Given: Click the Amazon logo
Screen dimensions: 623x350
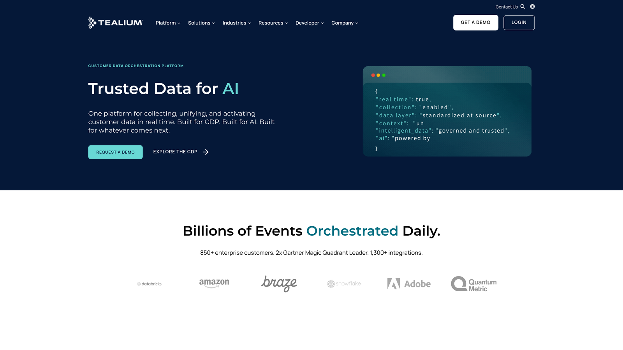Looking at the screenshot, I should (x=214, y=283).
